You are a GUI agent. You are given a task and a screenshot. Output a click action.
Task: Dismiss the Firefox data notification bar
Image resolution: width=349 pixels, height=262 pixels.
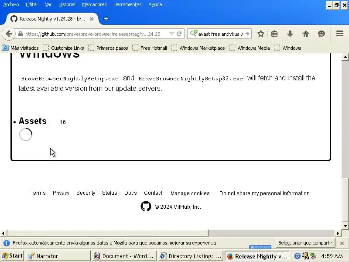tap(342, 243)
